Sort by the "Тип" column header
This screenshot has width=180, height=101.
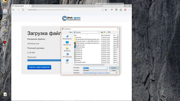(x=115, y=35)
